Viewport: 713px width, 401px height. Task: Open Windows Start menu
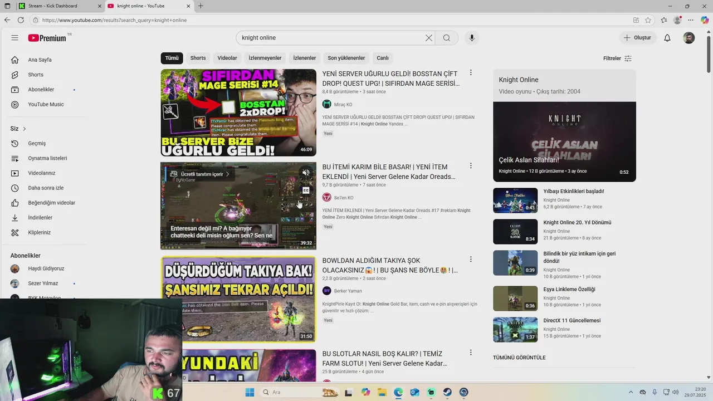click(x=250, y=393)
